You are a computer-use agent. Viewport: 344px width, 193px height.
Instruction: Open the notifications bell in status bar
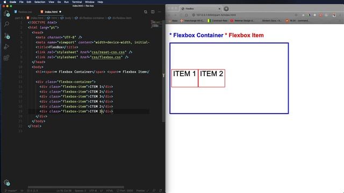(161, 191)
